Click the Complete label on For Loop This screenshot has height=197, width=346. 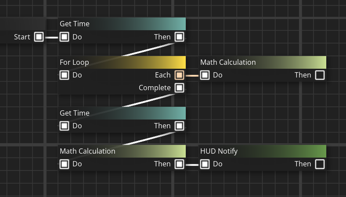[x=155, y=88]
